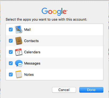Click the Calendars app icon

click(19, 52)
